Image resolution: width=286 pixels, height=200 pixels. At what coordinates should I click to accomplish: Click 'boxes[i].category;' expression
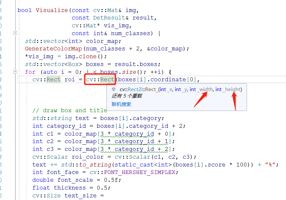coord(132,118)
